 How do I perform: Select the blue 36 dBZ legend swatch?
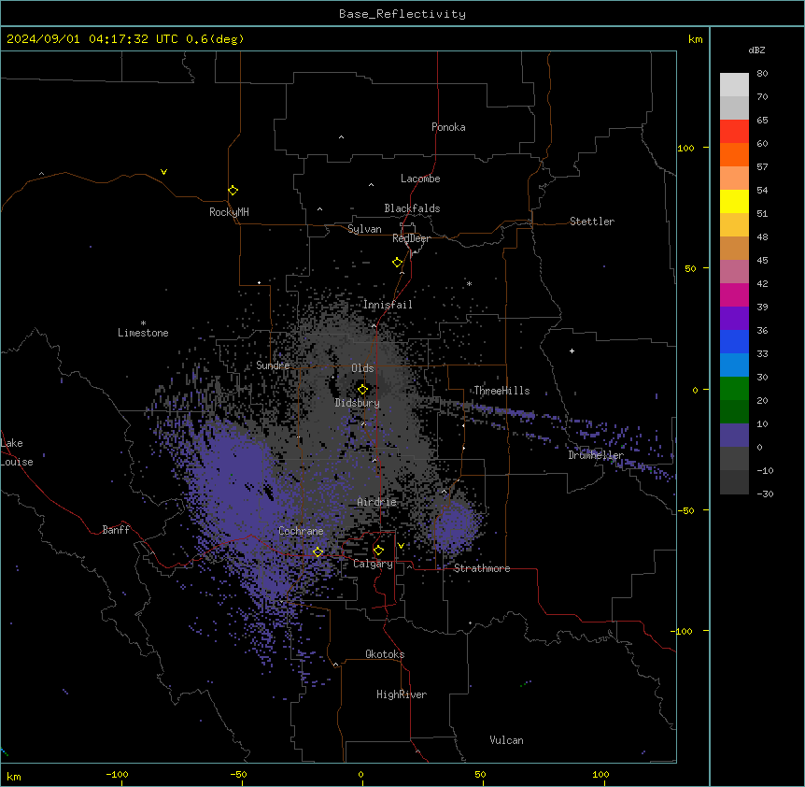pos(734,341)
